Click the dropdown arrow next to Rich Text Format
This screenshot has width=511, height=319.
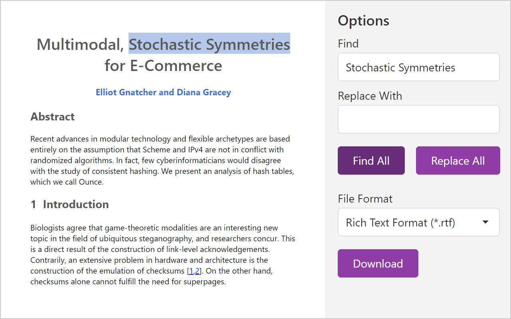[x=485, y=223]
